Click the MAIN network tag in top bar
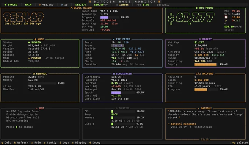The width and height of the screenshot is (249, 145). coord(28,5)
